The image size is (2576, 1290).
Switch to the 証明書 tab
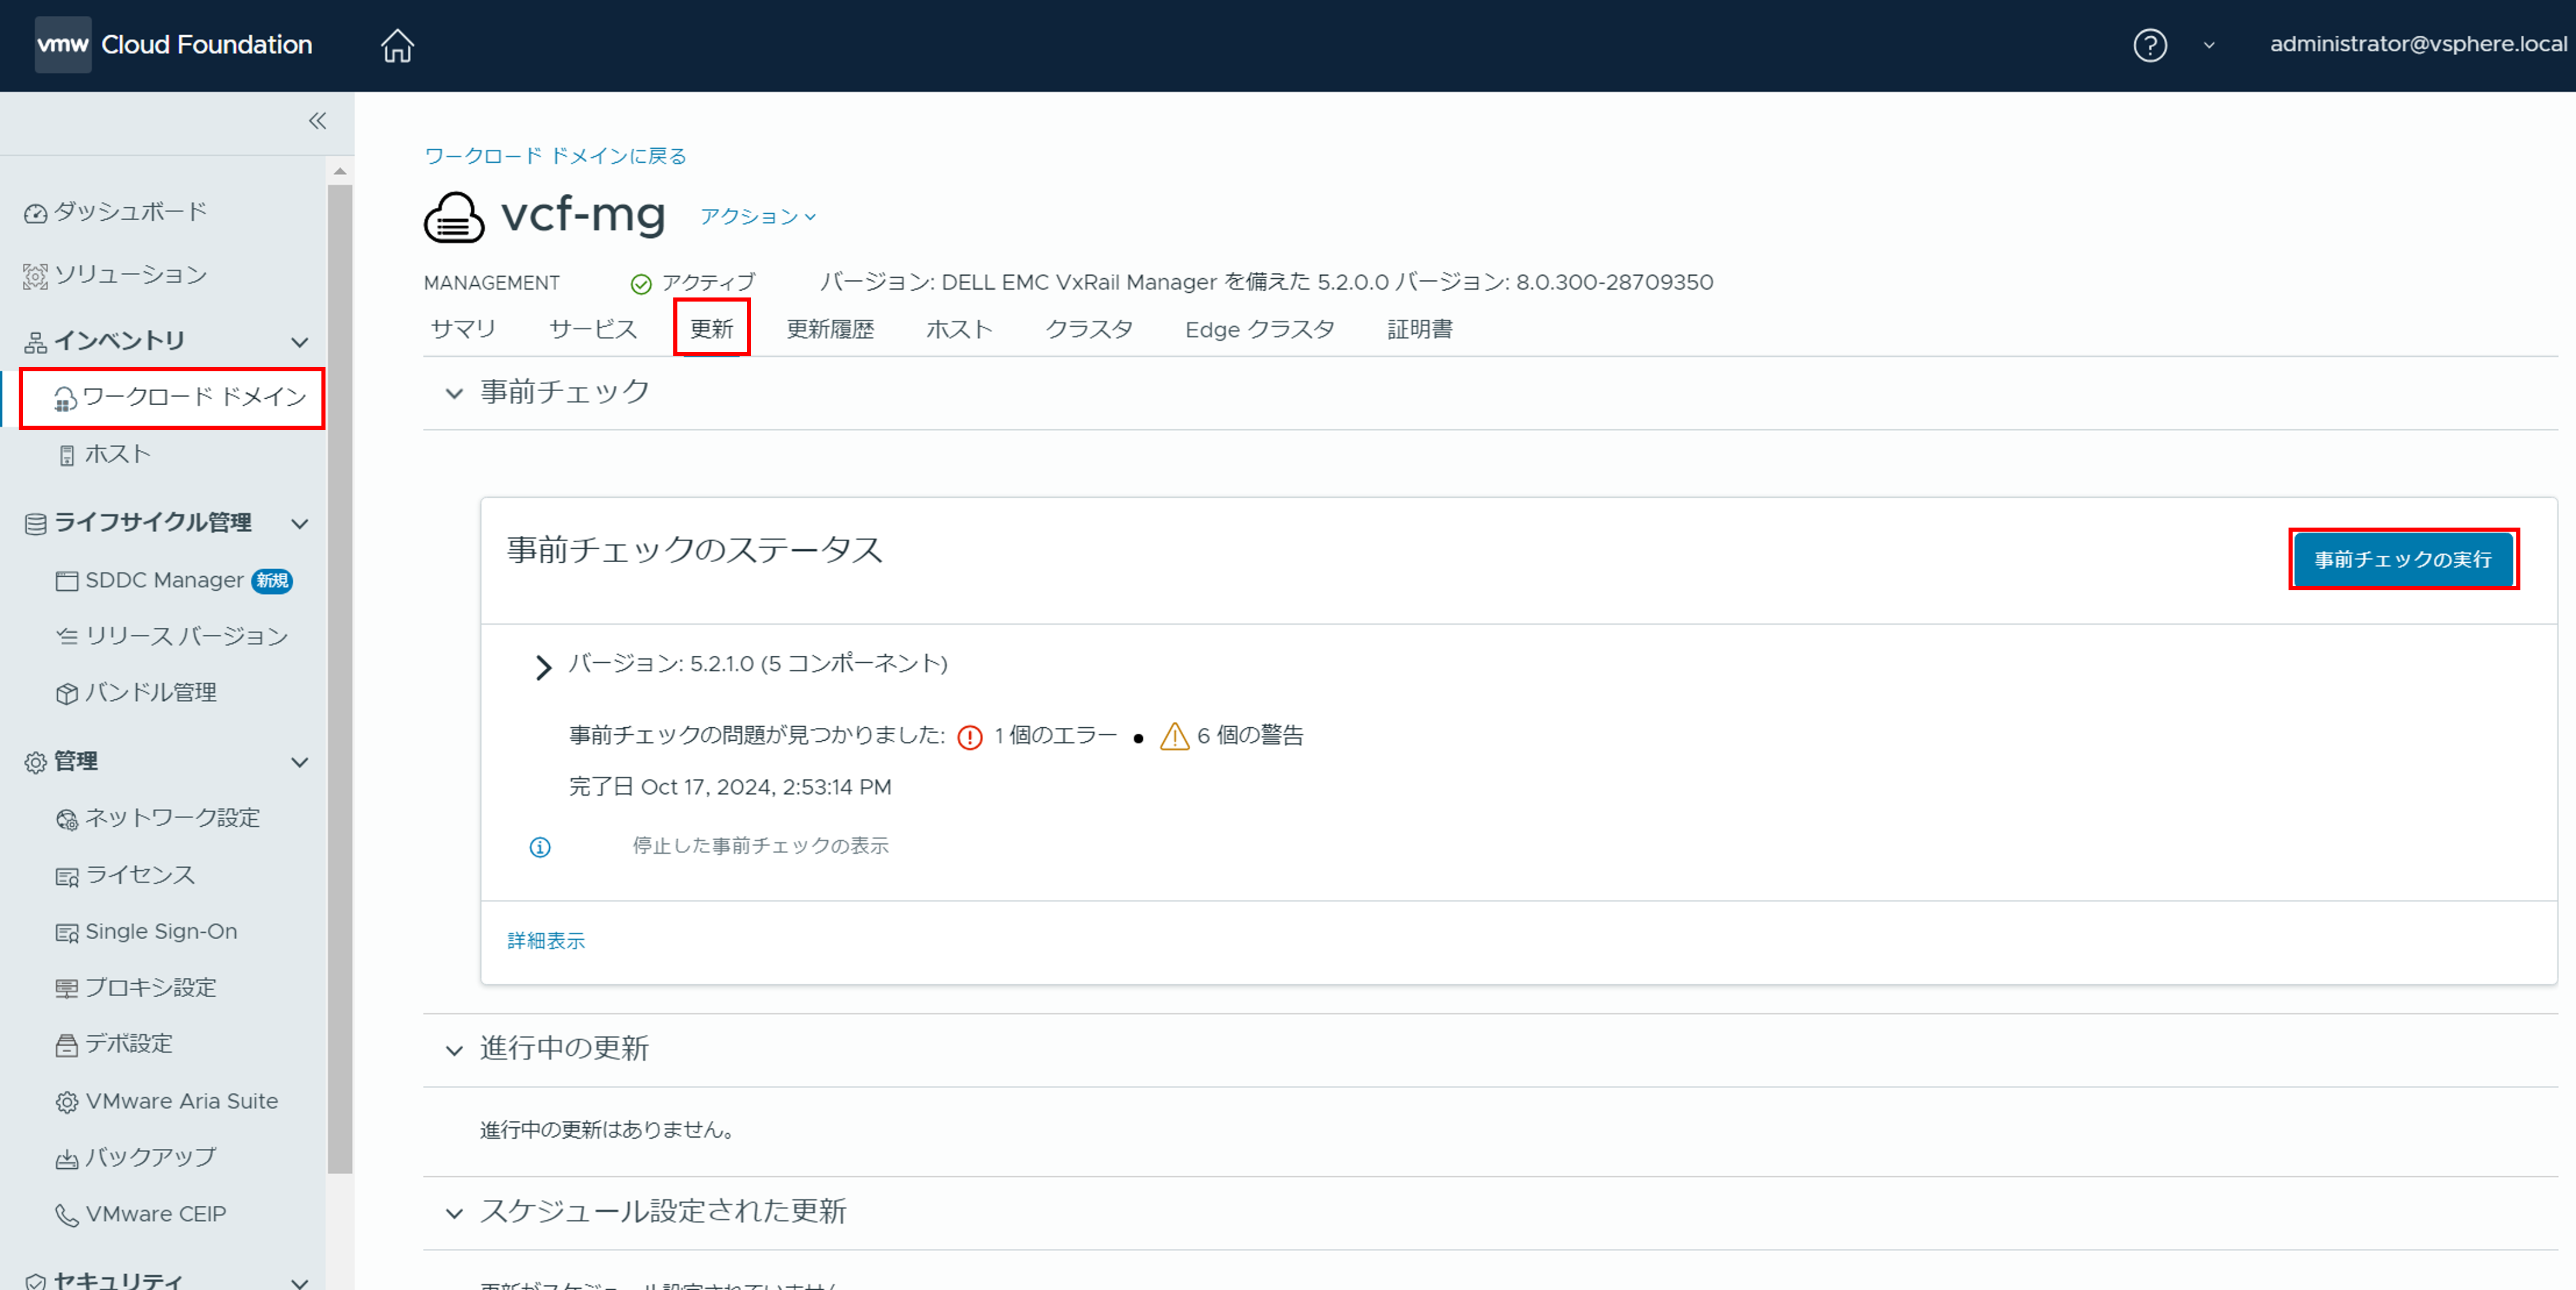click(1420, 329)
